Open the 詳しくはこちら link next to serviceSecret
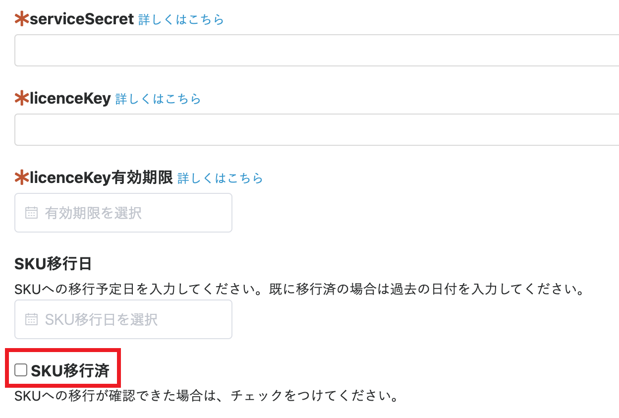 click(181, 20)
